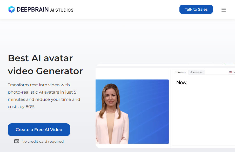Click the AI avatar woman preview

tap(112, 113)
